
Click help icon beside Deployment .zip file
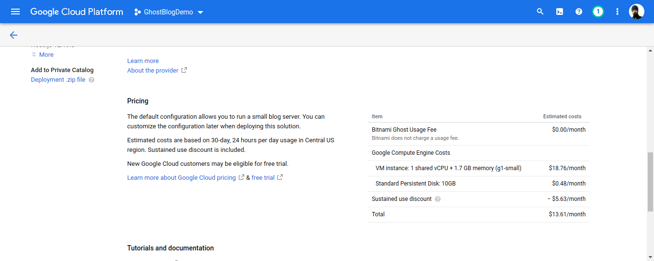(x=92, y=80)
